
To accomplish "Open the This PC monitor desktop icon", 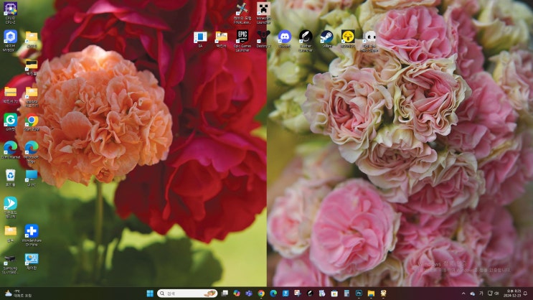I will 32,178.
